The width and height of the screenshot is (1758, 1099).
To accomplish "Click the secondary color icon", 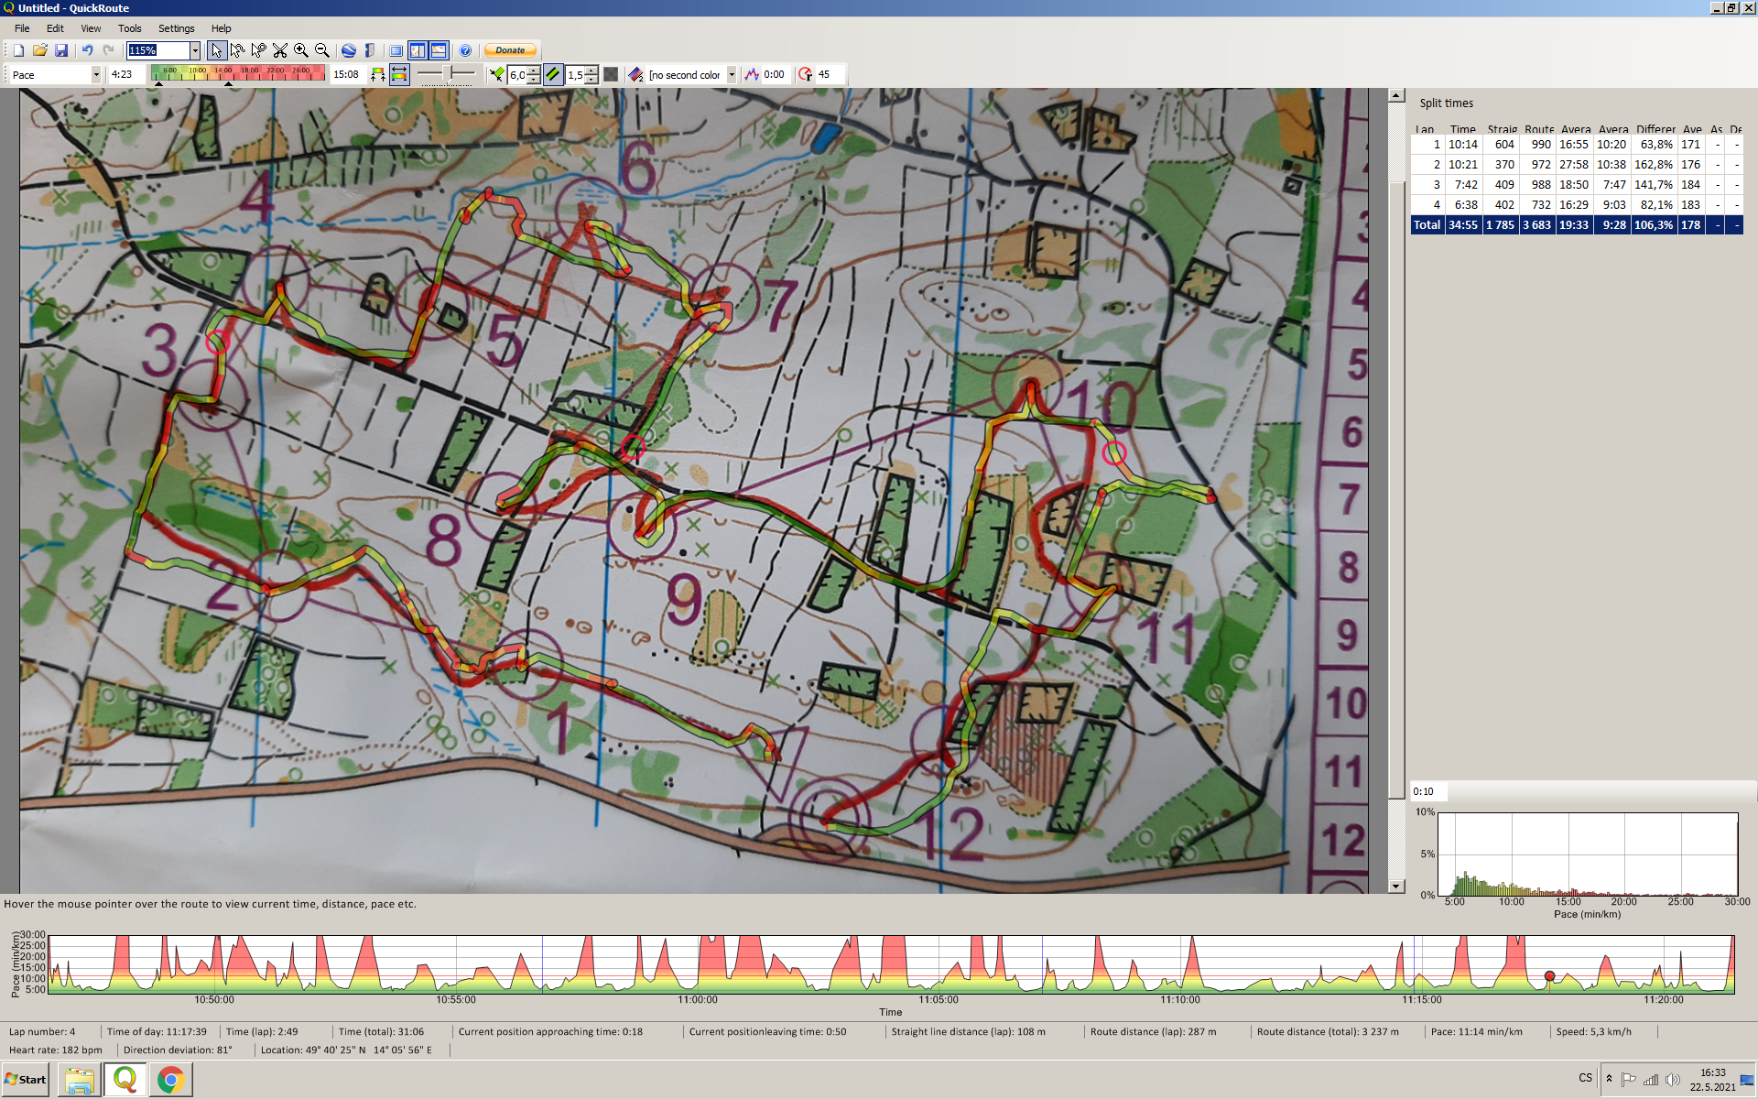I will pyautogui.click(x=636, y=75).
